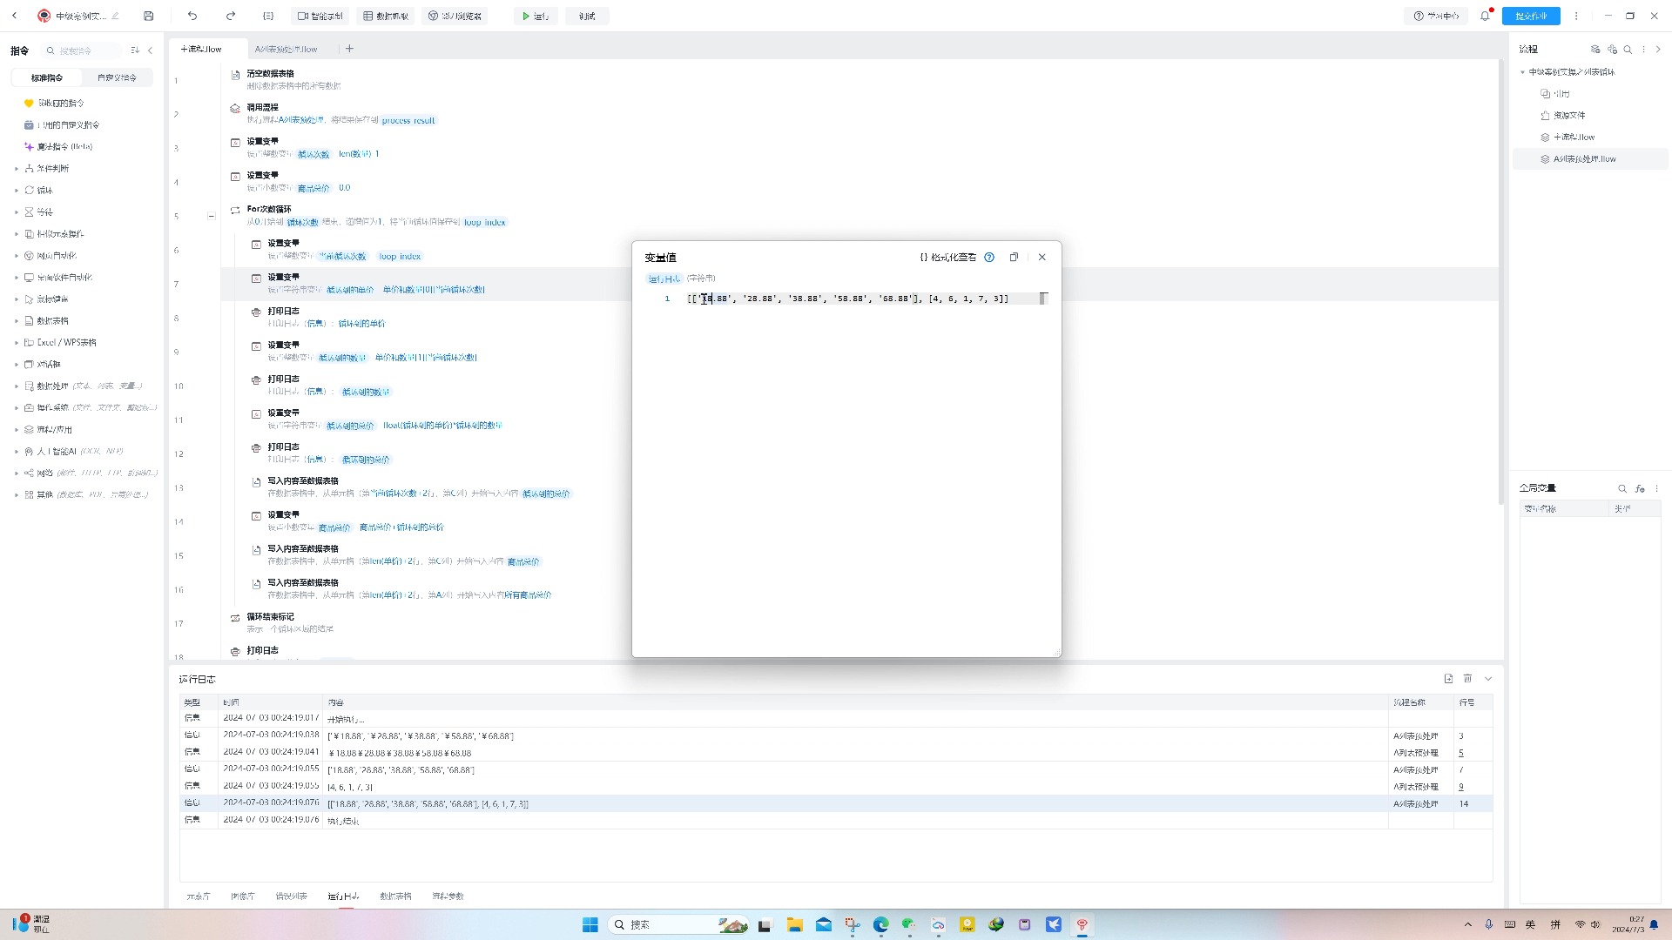Collapse the For次数循环 block
The width and height of the screenshot is (1672, 940).
pos(211,216)
